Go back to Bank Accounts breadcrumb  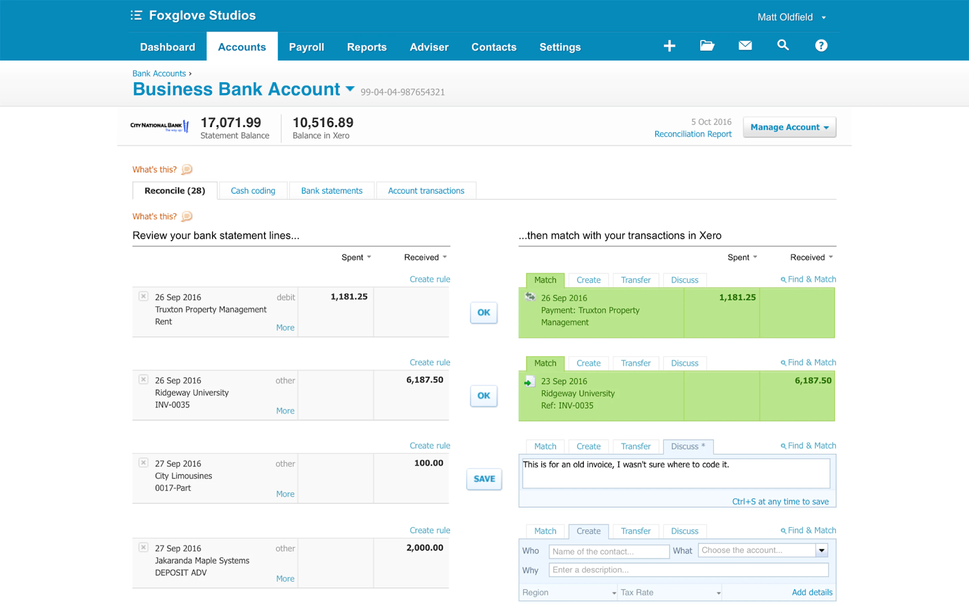point(159,74)
